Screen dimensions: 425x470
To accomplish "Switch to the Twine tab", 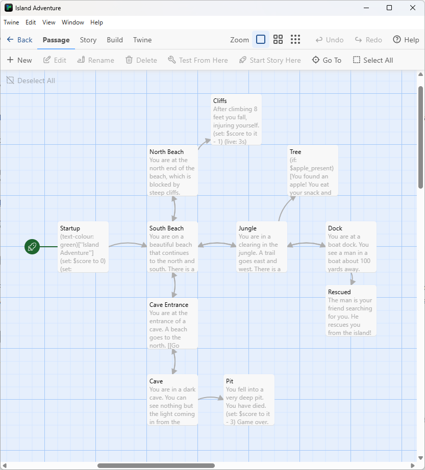I will tap(142, 40).
